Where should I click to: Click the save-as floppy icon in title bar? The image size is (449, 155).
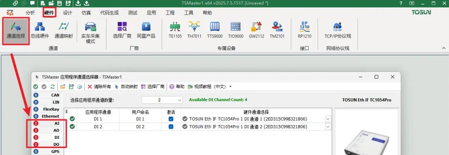point(68,3)
